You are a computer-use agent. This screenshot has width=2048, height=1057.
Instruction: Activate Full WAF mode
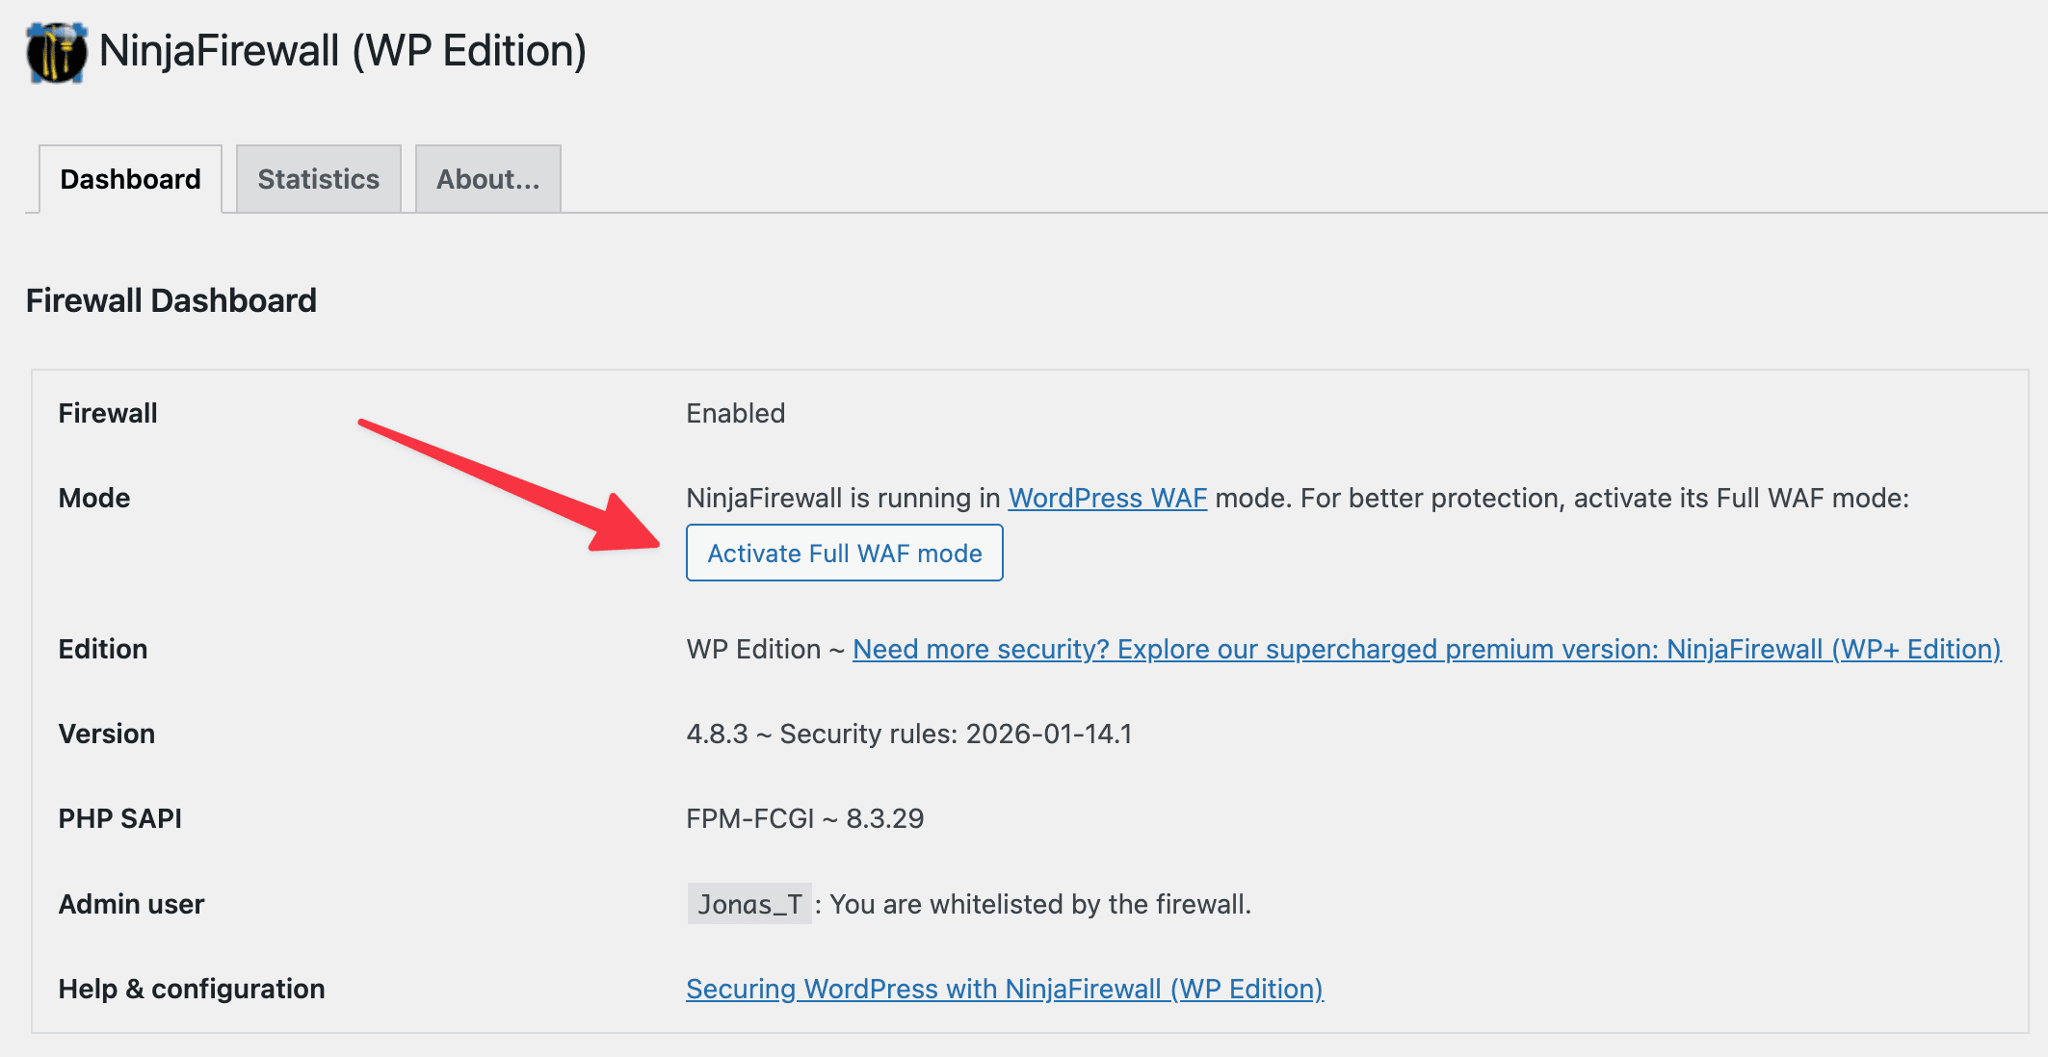(843, 553)
